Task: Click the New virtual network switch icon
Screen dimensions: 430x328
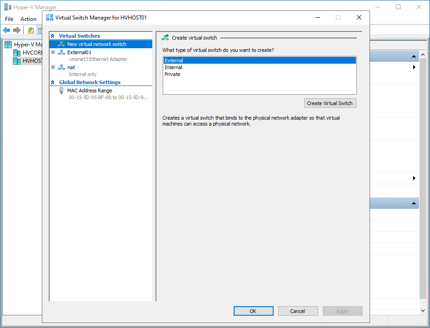Action: (x=61, y=44)
